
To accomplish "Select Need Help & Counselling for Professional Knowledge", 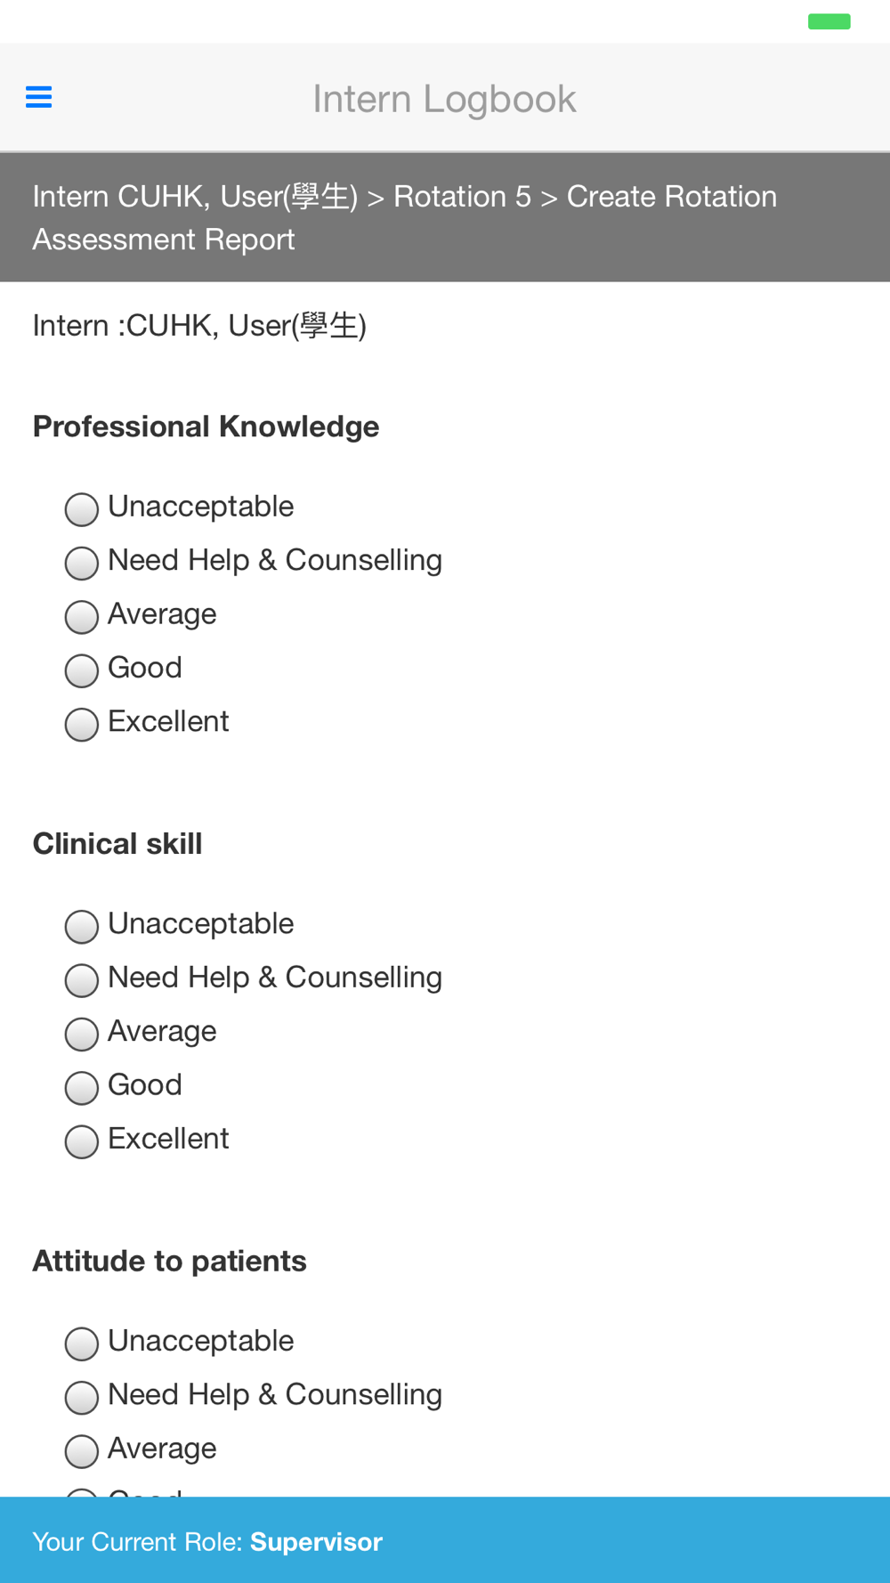I will pyautogui.click(x=81, y=563).
